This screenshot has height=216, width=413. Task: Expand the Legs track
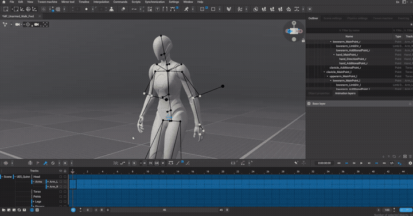(x=33, y=202)
